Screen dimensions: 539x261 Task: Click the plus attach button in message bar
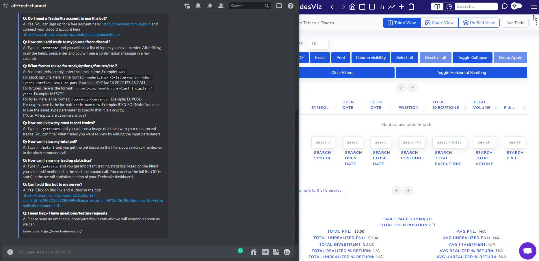(10, 252)
